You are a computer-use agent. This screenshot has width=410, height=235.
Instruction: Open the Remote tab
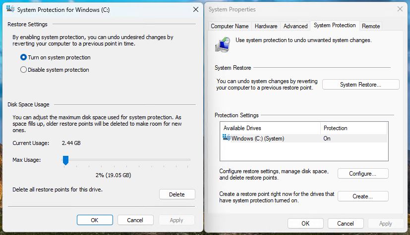371,26
